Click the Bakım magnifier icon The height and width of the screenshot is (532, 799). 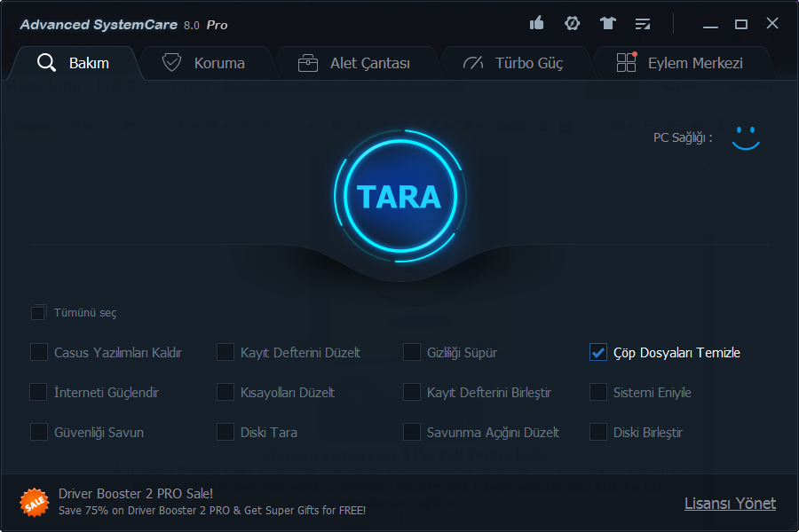point(46,63)
